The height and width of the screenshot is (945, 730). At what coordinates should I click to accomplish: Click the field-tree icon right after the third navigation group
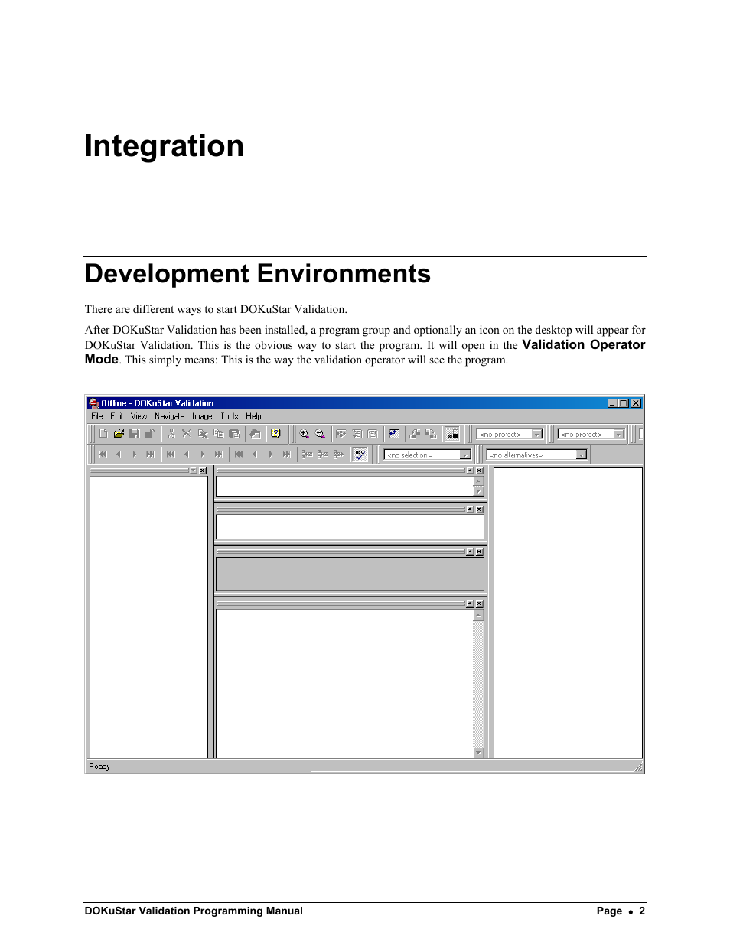[307, 455]
